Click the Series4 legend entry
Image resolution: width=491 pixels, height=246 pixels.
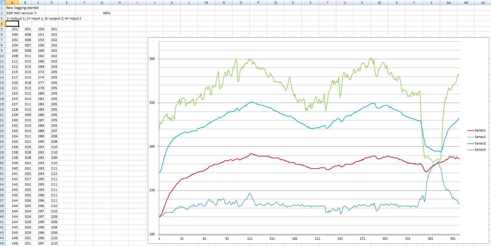coord(476,150)
